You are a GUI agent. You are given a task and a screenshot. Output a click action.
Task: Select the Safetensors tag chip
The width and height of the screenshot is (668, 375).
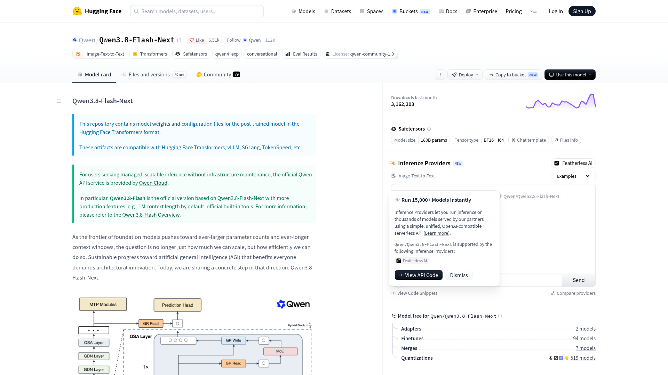191,54
